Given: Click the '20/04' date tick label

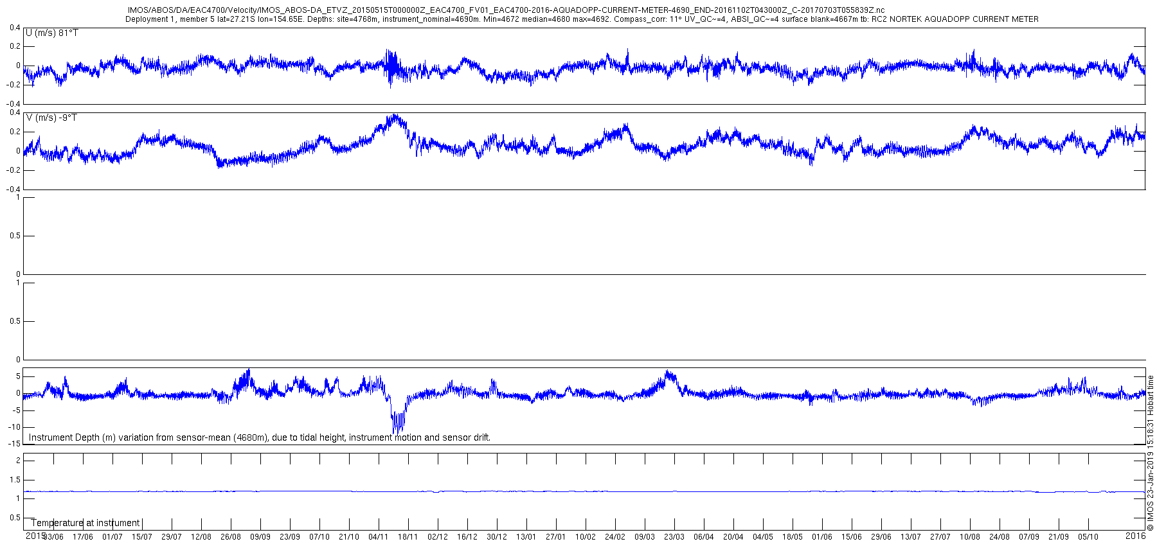Looking at the screenshot, I should coord(733,537).
